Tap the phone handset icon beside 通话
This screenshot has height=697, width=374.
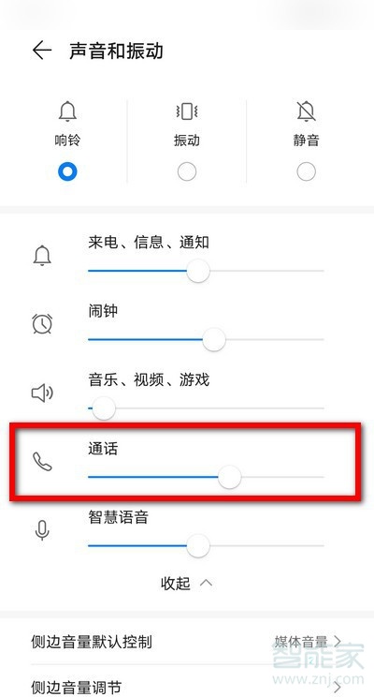[x=42, y=462]
